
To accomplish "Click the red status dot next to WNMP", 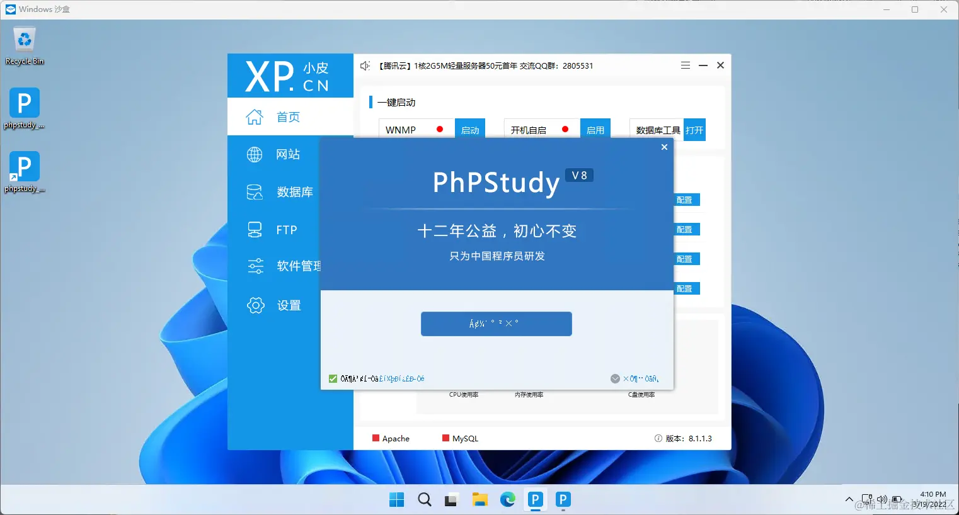I will tap(439, 128).
